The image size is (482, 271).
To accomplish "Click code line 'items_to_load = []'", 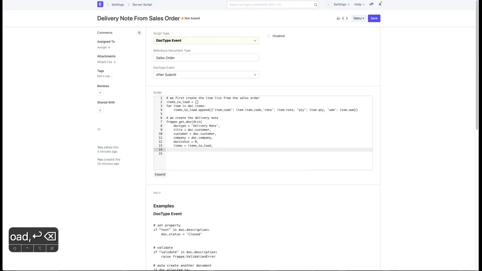I will [x=182, y=102].
